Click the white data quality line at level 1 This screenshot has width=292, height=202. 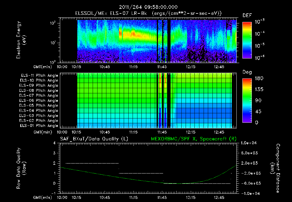[141, 173]
